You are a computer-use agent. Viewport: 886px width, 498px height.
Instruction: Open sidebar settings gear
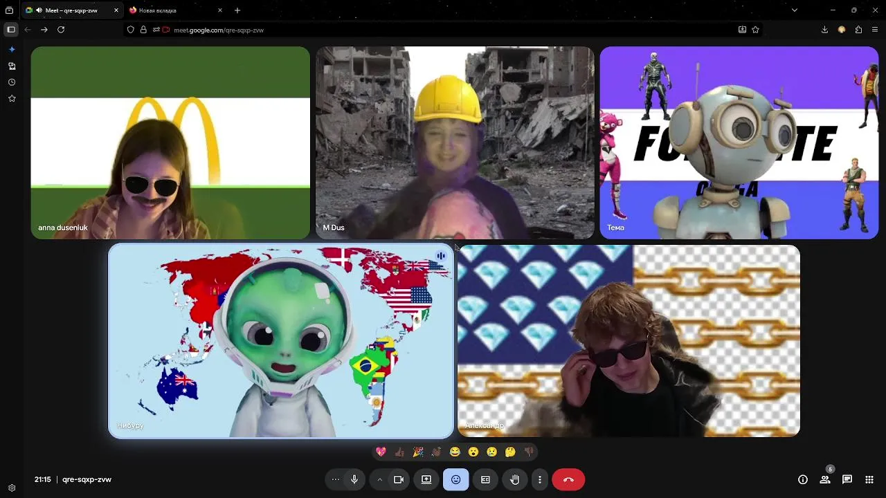click(x=12, y=488)
